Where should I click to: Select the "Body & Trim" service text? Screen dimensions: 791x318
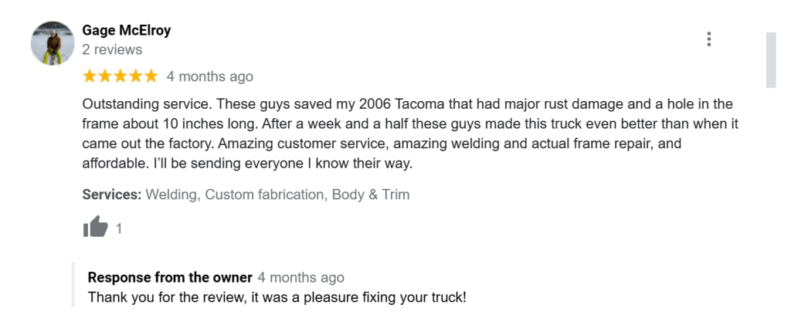(x=371, y=195)
